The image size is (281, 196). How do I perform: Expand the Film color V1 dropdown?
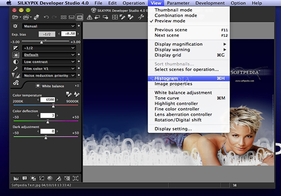point(49,69)
